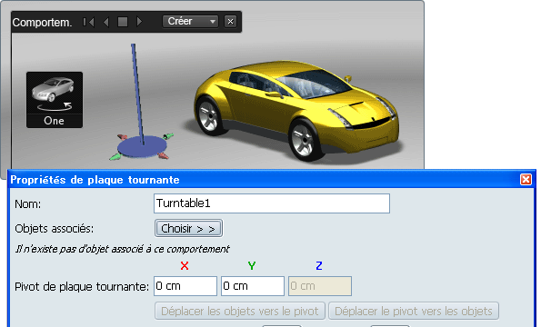Click the greyed Z pivot coordinate field
541x327 pixels.
click(320, 286)
